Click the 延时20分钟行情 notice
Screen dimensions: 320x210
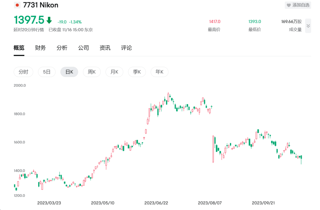[29, 30]
